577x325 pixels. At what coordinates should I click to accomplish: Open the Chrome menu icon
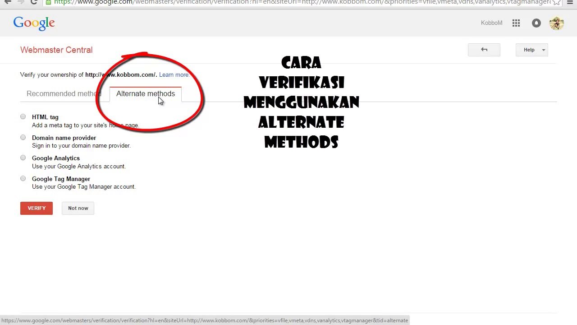pos(569,2)
